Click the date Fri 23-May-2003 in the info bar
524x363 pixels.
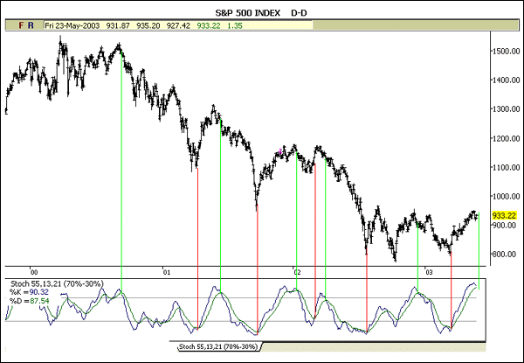point(72,25)
